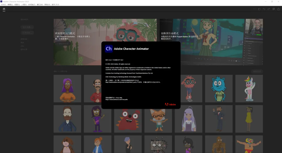Open the 文件(F) menu
282x153 pixels.
click(3, 5)
